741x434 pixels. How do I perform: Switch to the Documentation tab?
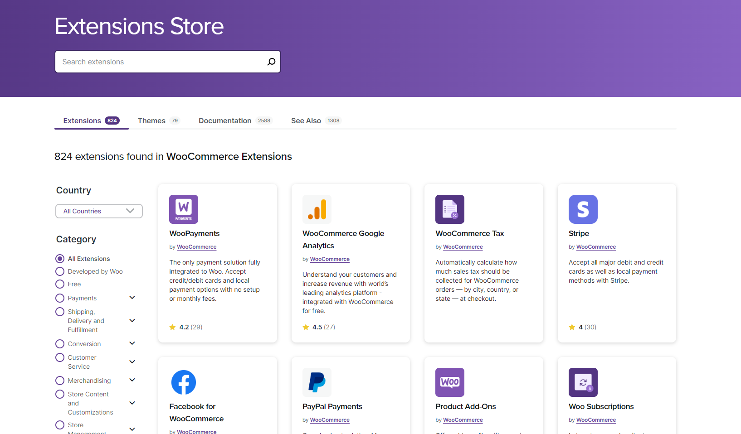coord(235,121)
